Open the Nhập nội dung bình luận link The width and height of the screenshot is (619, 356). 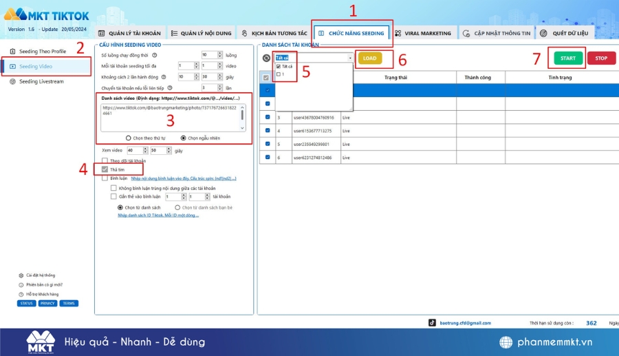coord(184,178)
